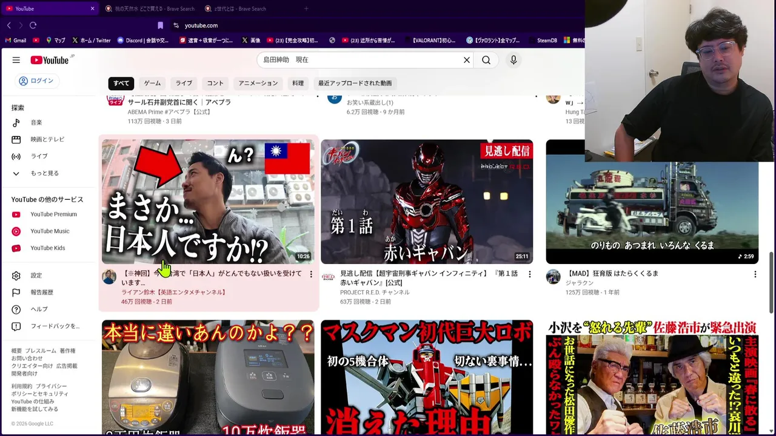Run the search with the magnifier button
The image size is (776, 436).
486,60
